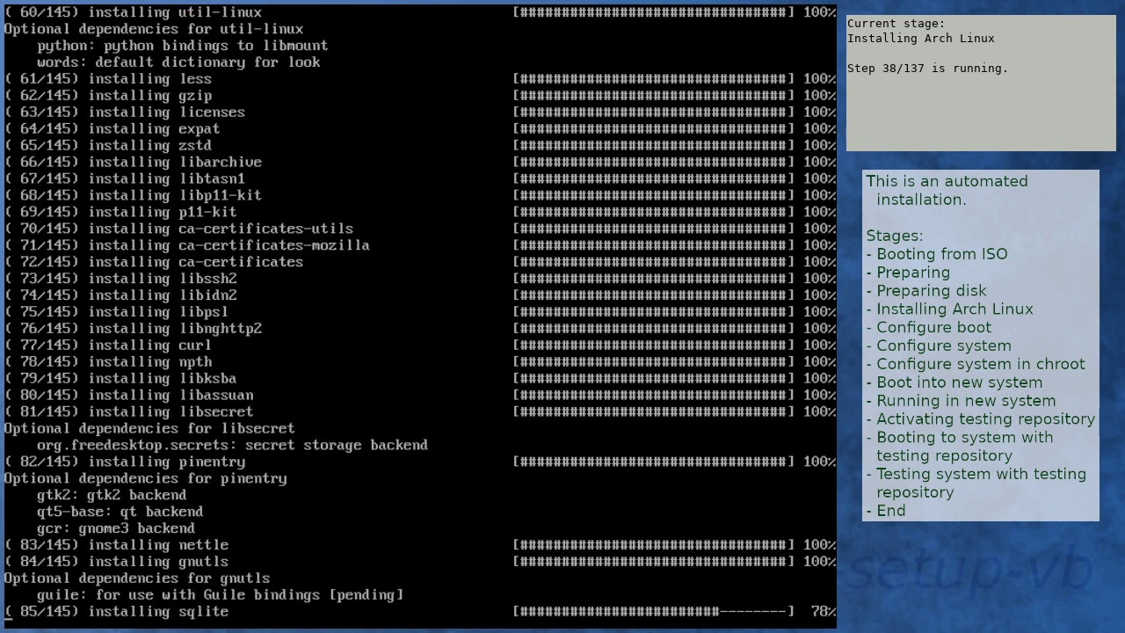Click 'This is an automated installation.' text

coord(947,190)
